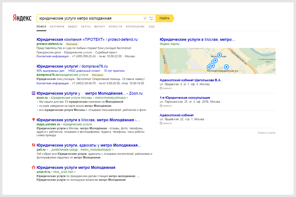
Task: Click yell.ru green domain link
Action: click(x=41, y=150)
